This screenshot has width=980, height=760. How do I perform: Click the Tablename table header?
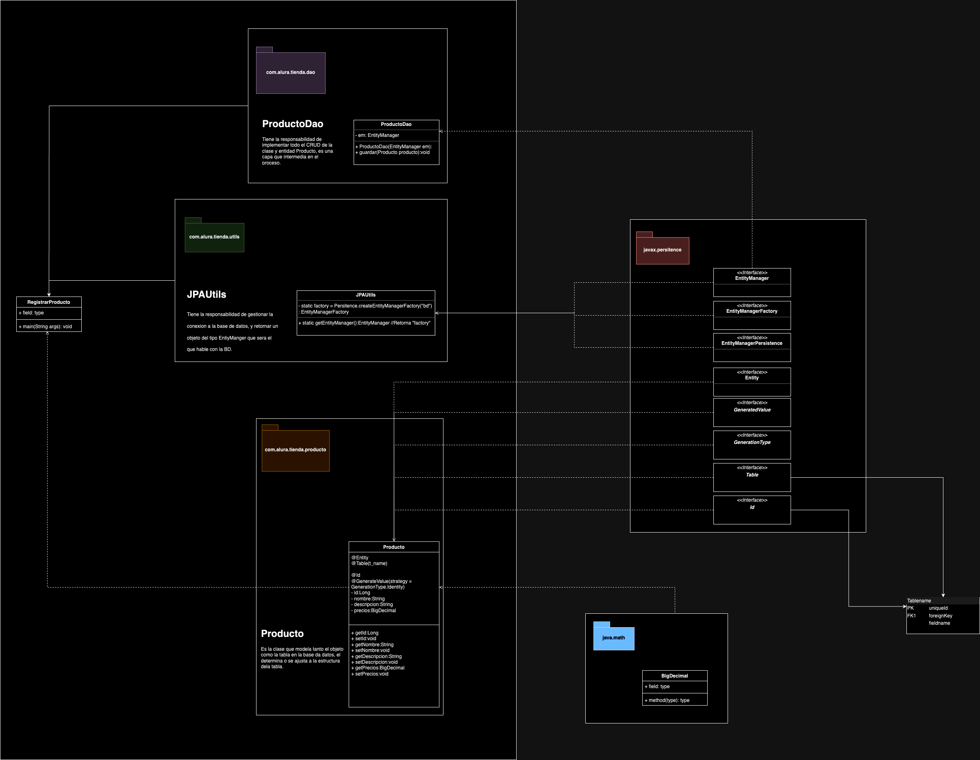[x=942, y=601]
